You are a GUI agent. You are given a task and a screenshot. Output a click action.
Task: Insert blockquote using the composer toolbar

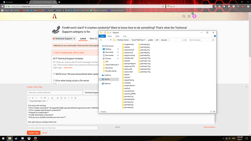(x=45, y=98)
